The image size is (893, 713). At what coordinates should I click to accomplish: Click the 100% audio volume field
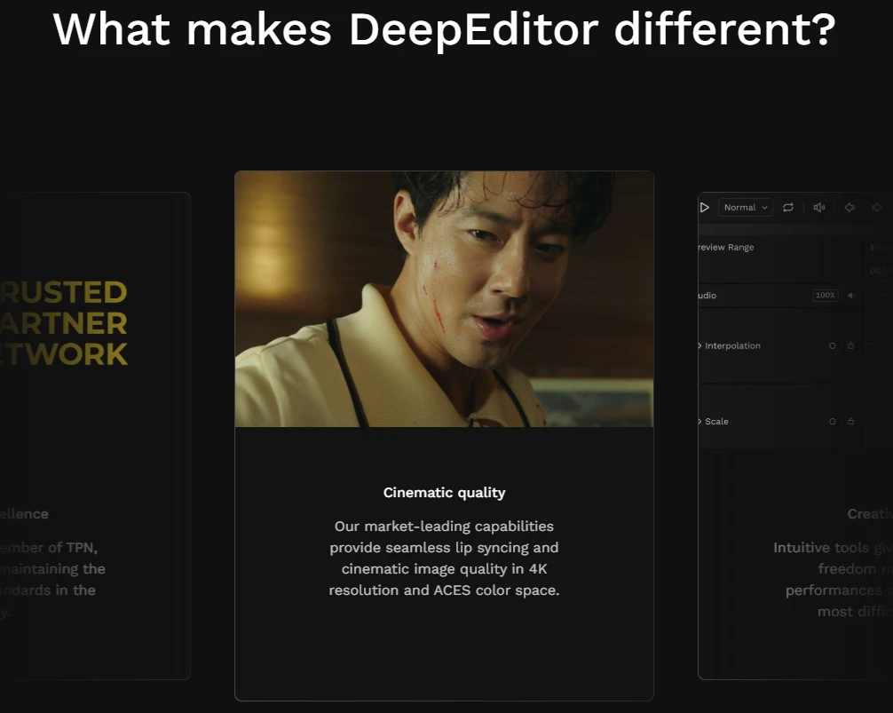point(826,296)
